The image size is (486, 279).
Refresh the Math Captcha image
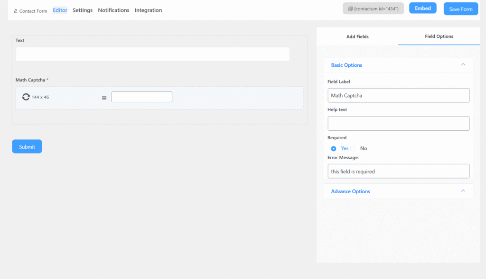[26, 97]
